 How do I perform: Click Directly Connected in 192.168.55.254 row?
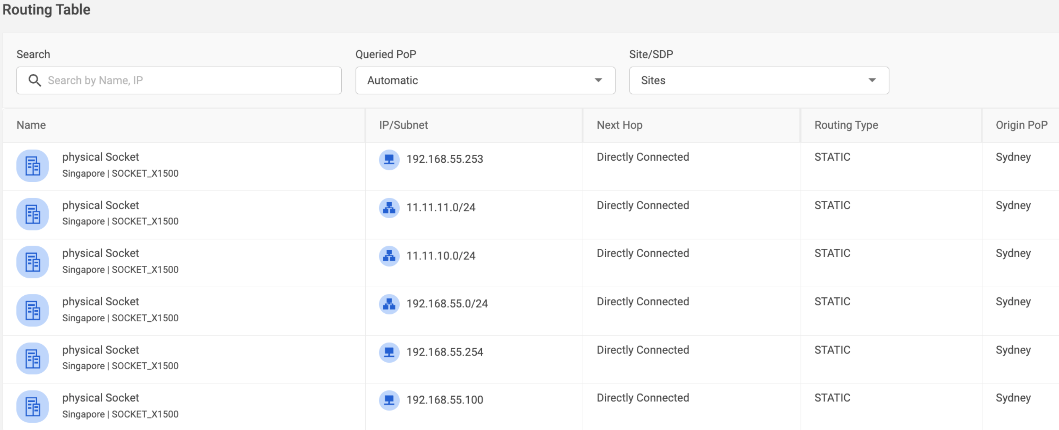point(643,350)
